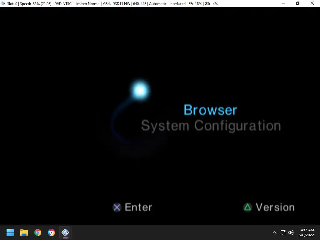
Task: Show hidden system tray icons
Action: tap(275, 232)
